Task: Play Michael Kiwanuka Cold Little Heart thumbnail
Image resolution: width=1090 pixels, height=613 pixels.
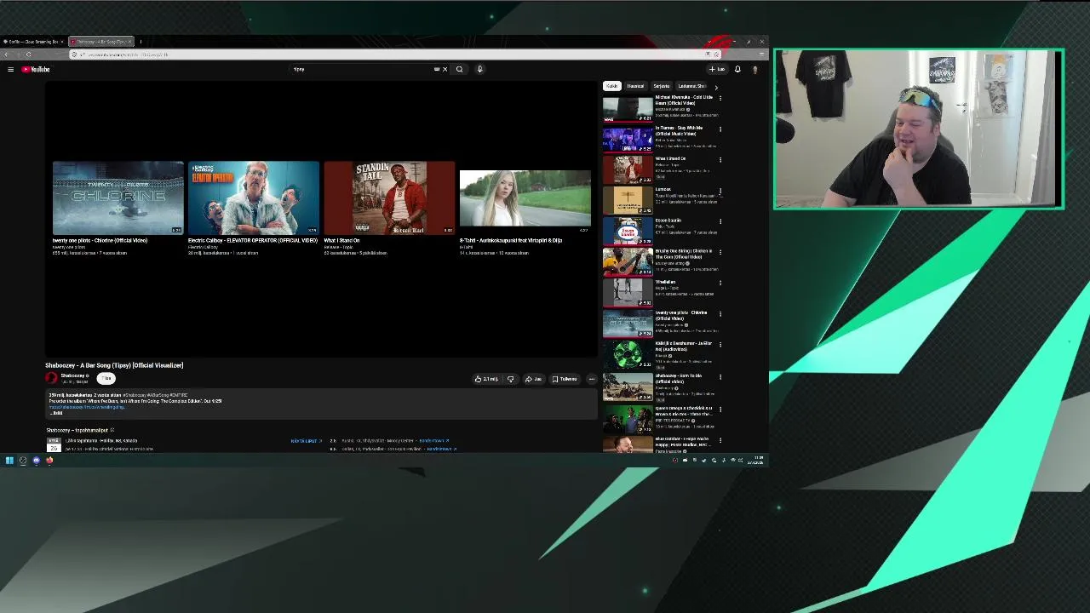Action: click(628, 109)
